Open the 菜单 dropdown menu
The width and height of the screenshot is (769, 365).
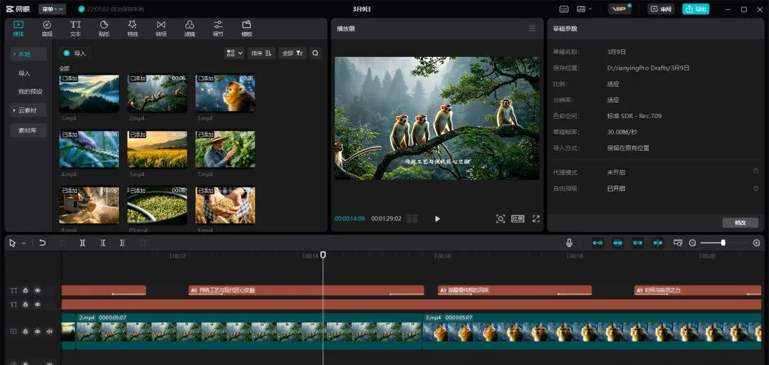52,9
